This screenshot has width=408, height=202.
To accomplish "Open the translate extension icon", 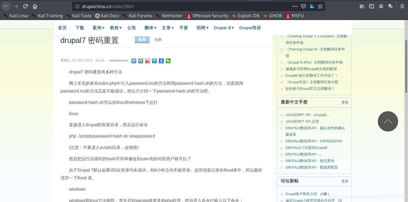I will [x=390, y=6].
